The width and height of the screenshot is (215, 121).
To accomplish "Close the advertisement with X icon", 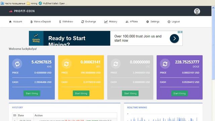I will 181,32.
